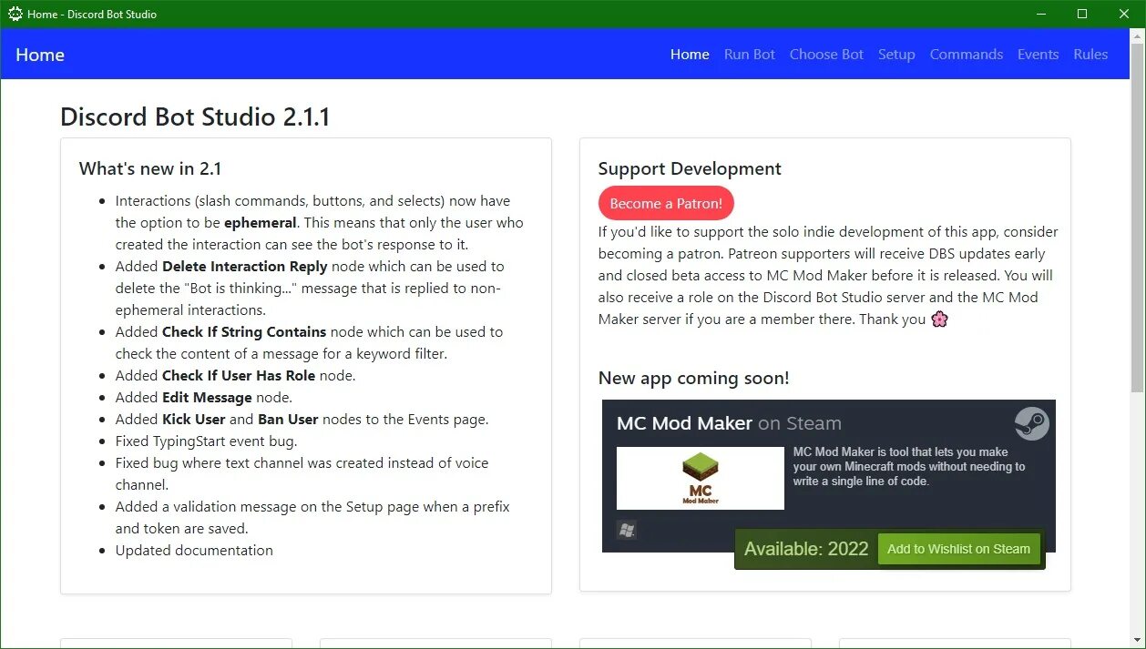Click the Discord Bot Studio 2.1.1 heading
Viewport: 1146px width, 649px height.
195,117
